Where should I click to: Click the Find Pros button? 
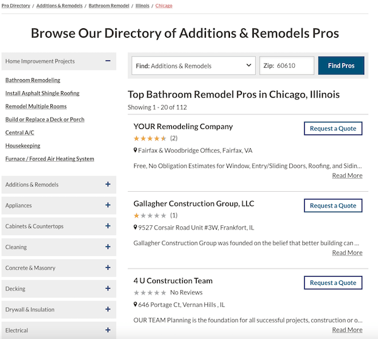pyautogui.click(x=341, y=65)
